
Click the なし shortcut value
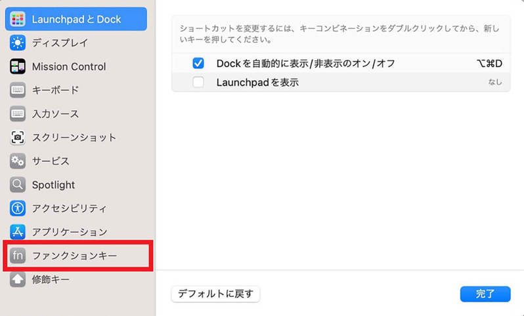495,82
